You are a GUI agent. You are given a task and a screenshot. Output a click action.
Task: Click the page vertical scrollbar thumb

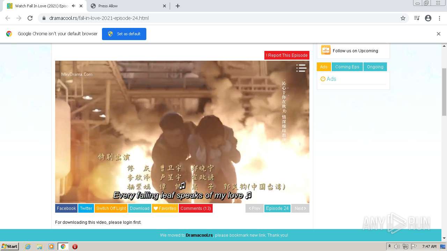(x=444, y=92)
